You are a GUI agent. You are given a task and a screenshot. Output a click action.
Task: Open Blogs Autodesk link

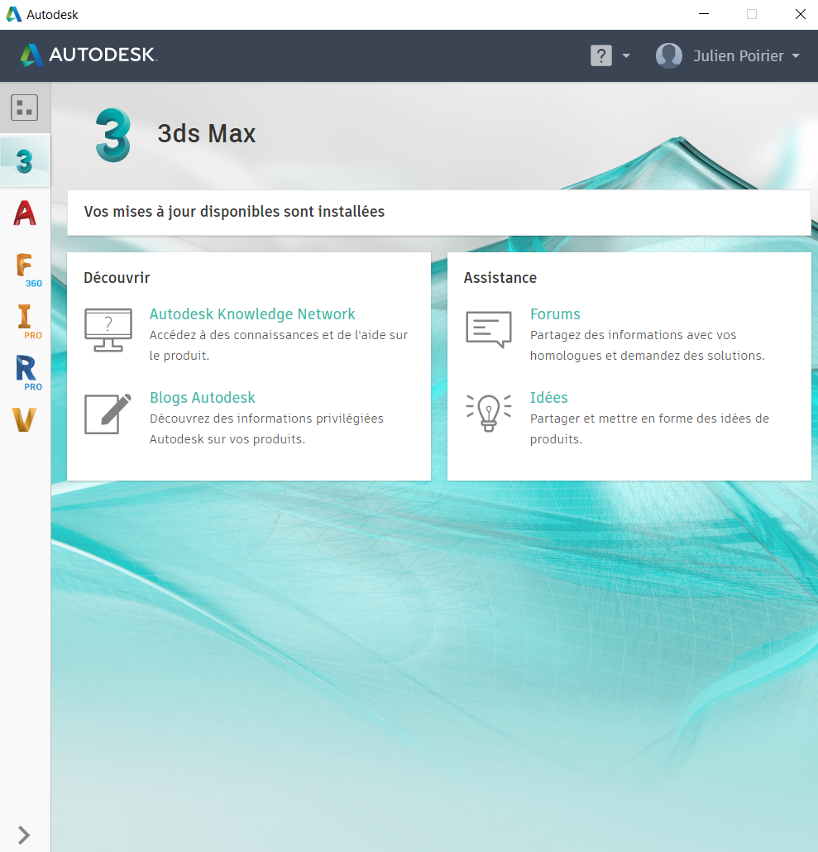pyautogui.click(x=202, y=398)
